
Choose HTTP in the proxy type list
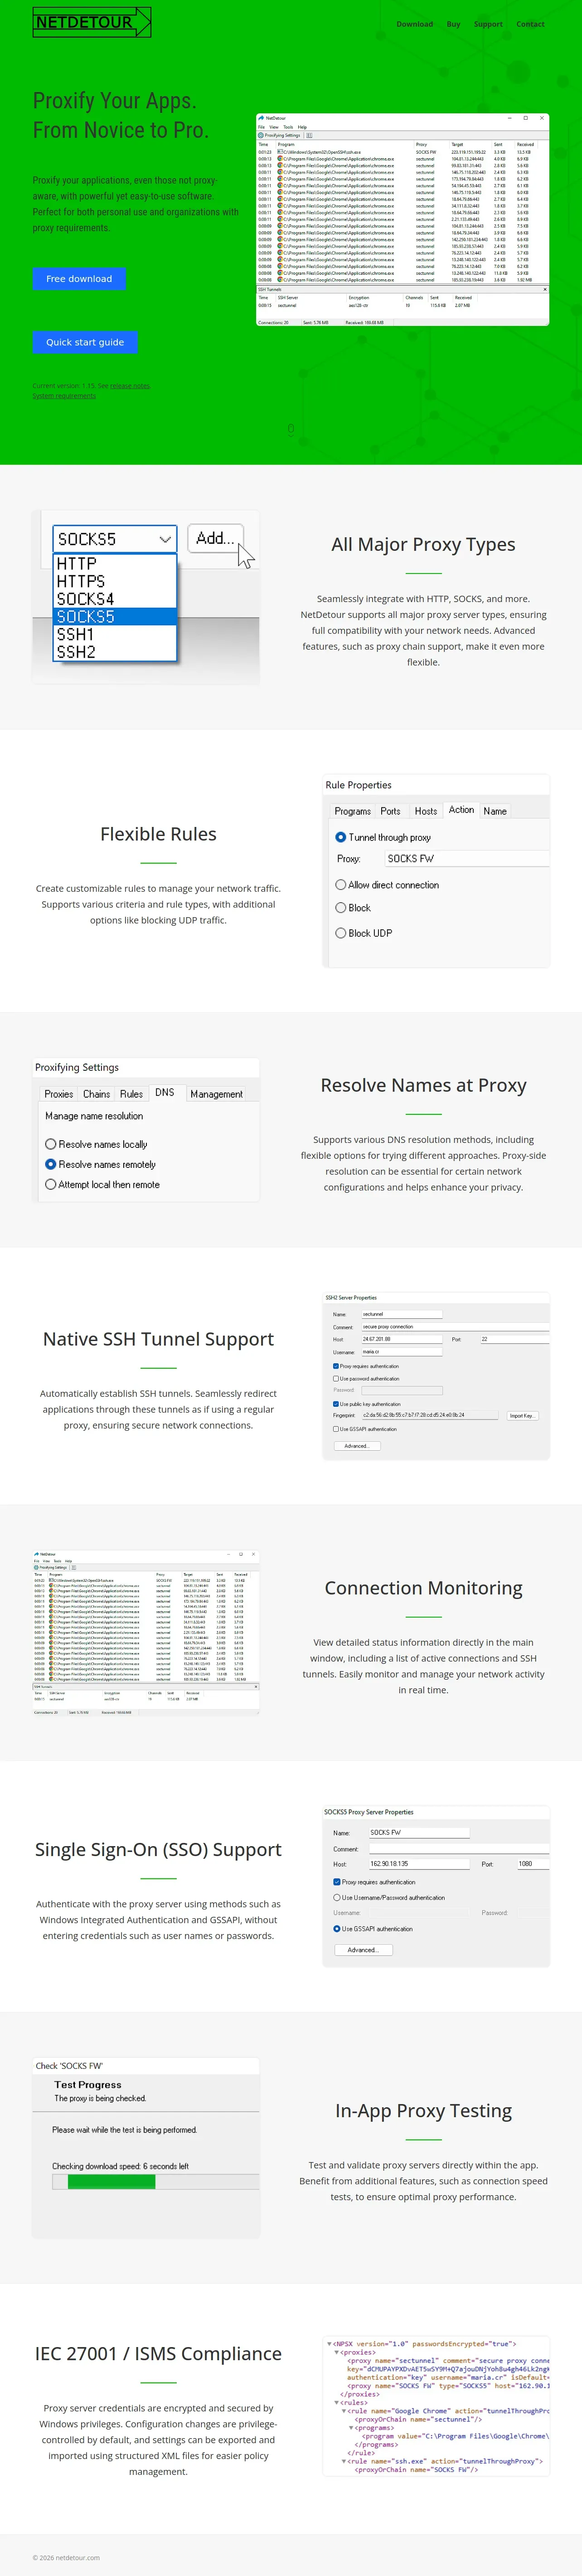(x=115, y=564)
